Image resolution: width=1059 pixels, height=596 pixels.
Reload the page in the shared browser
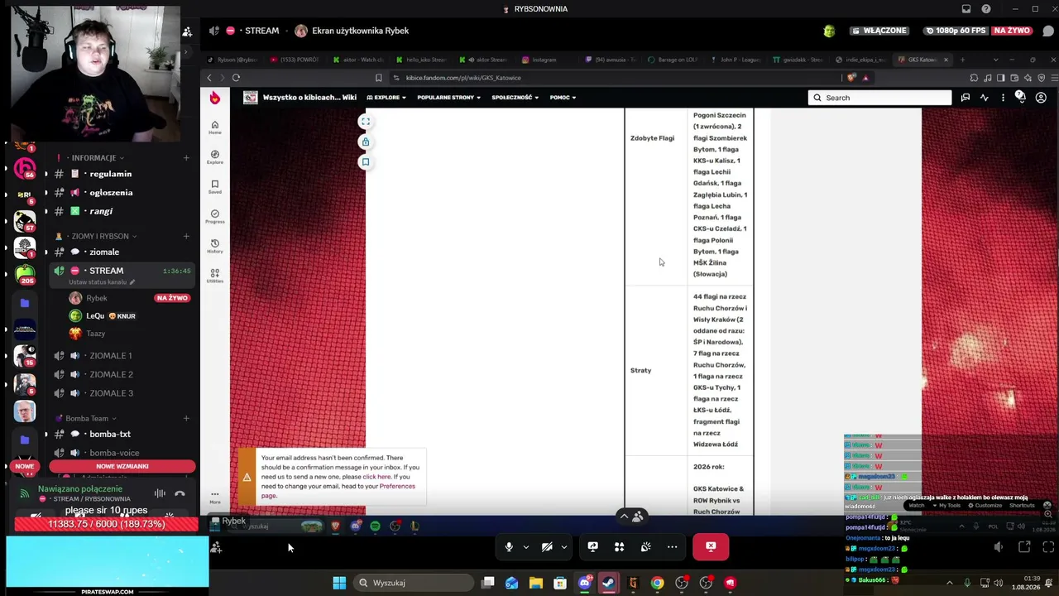point(236,78)
